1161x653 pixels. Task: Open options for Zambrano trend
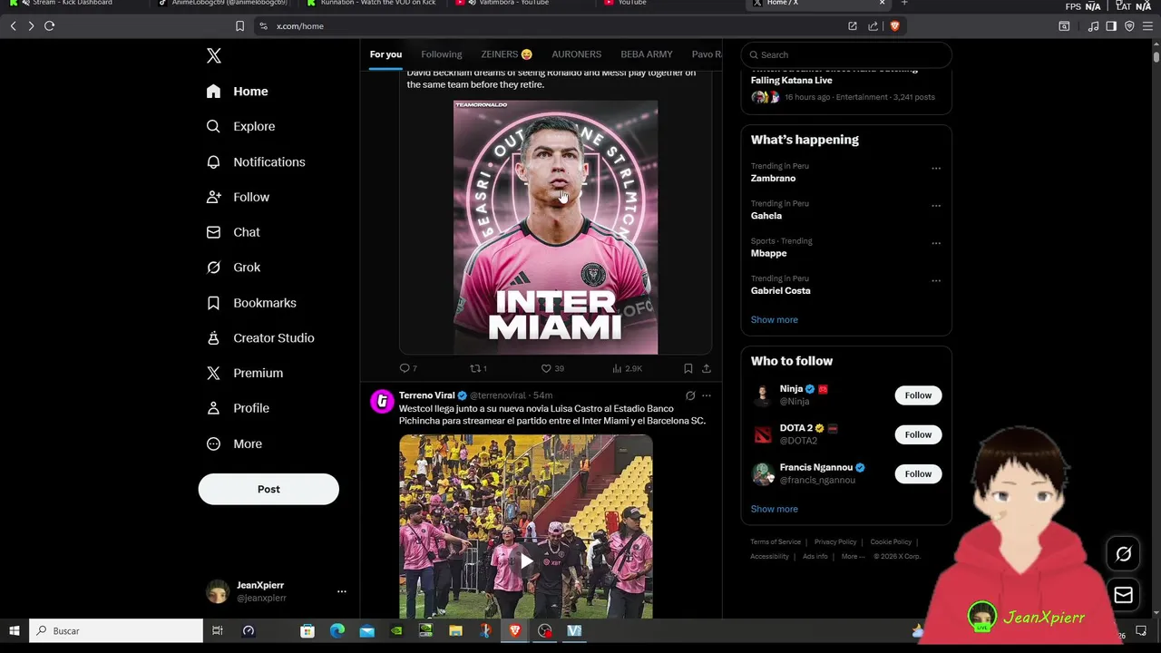(936, 169)
